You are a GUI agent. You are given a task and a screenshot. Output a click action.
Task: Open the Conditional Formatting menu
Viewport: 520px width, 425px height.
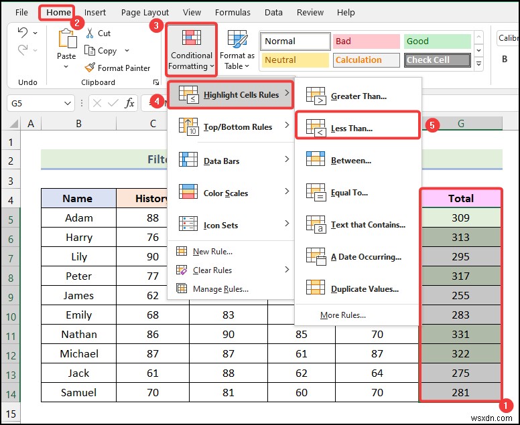[192, 50]
